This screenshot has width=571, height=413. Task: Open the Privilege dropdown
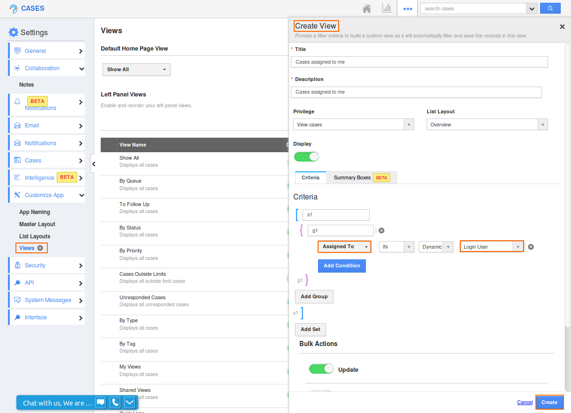pos(408,124)
